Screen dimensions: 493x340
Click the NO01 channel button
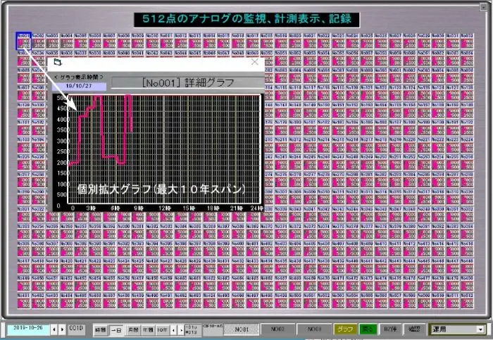(242, 329)
